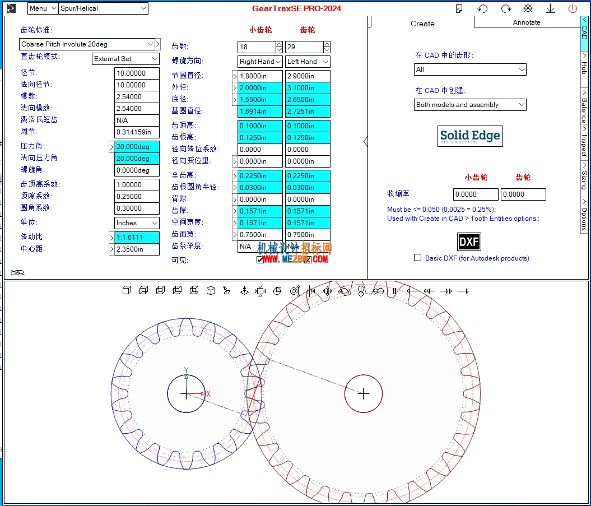The height and width of the screenshot is (506, 591).
Task: Click the redo arrow icon in top toolbar
Action: coord(506,8)
